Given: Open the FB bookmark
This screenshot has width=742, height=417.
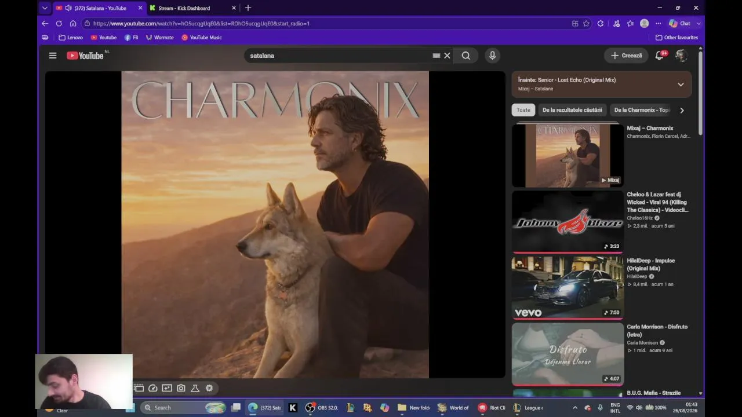Looking at the screenshot, I should point(131,38).
